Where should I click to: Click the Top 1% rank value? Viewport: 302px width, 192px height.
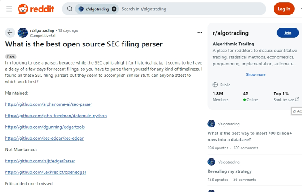[x=281, y=93]
